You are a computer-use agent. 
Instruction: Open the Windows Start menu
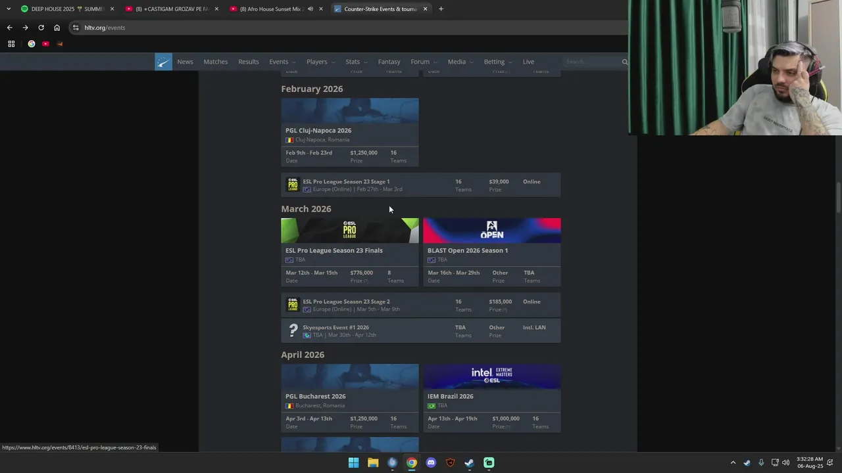tap(353, 462)
